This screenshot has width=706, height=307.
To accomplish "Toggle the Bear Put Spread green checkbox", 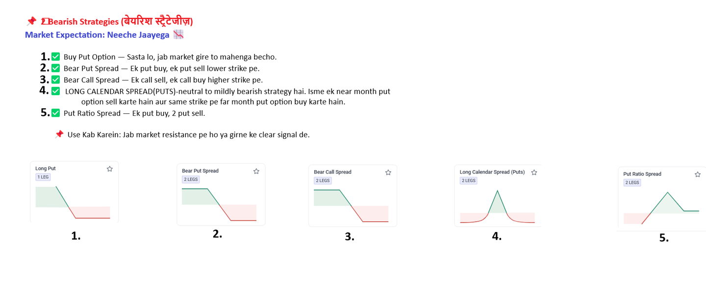I will point(56,68).
